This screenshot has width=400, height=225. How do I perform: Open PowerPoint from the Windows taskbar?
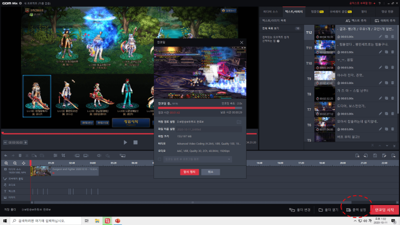click(x=117, y=221)
